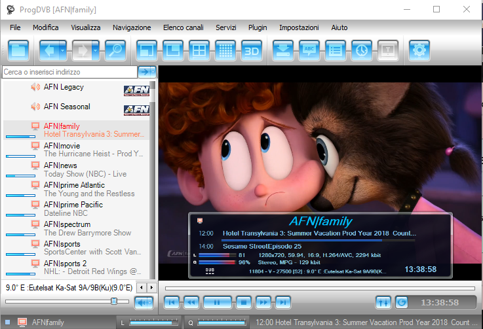483x329 pixels.
Task: Click the 13:38:58 time display in controls
Action: point(440,303)
